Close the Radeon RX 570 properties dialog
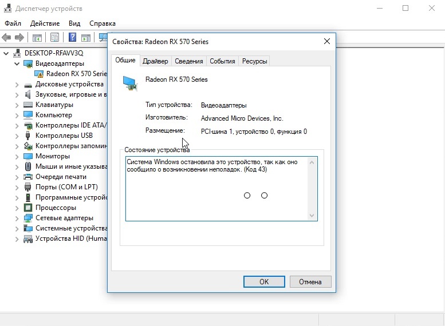 pos(327,41)
